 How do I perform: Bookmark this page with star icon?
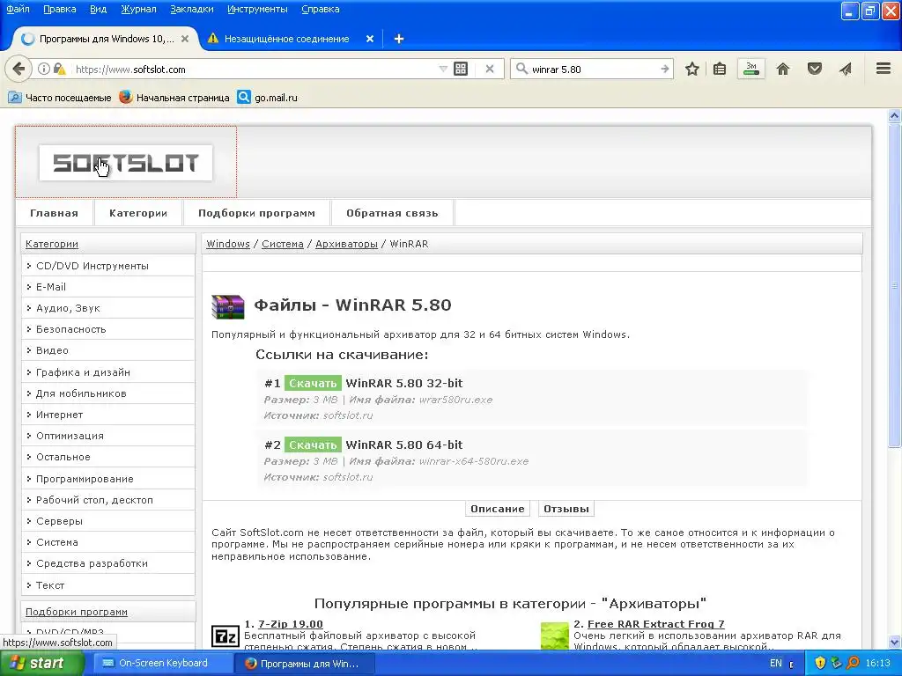pyautogui.click(x=692, y=69)
